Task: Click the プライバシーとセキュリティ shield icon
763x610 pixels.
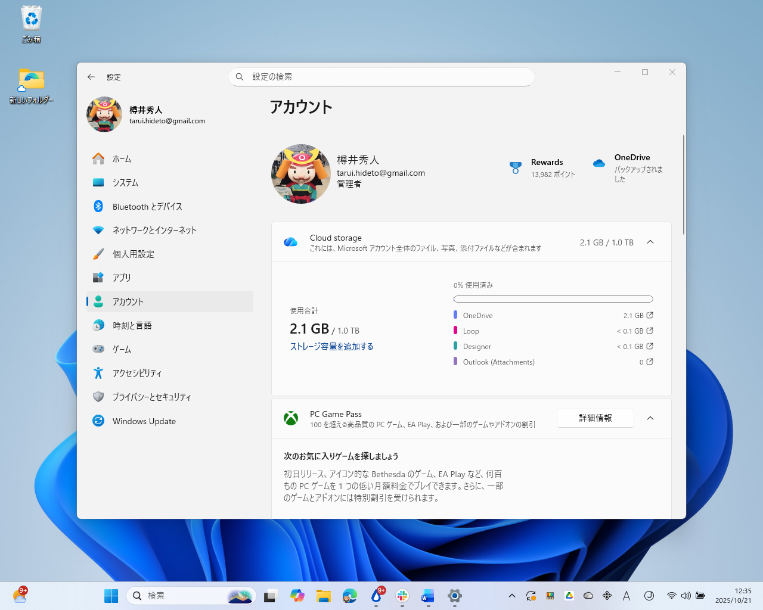Action: point(98,397)
